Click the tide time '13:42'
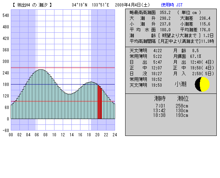This screenshot has width=220, height=178. pos(159,110)
